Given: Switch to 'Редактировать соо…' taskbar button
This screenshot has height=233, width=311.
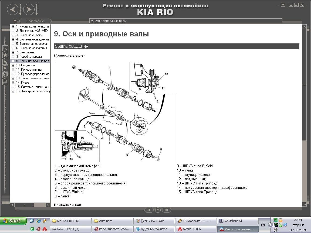Looking at the screenshot, I should point(112,229).
